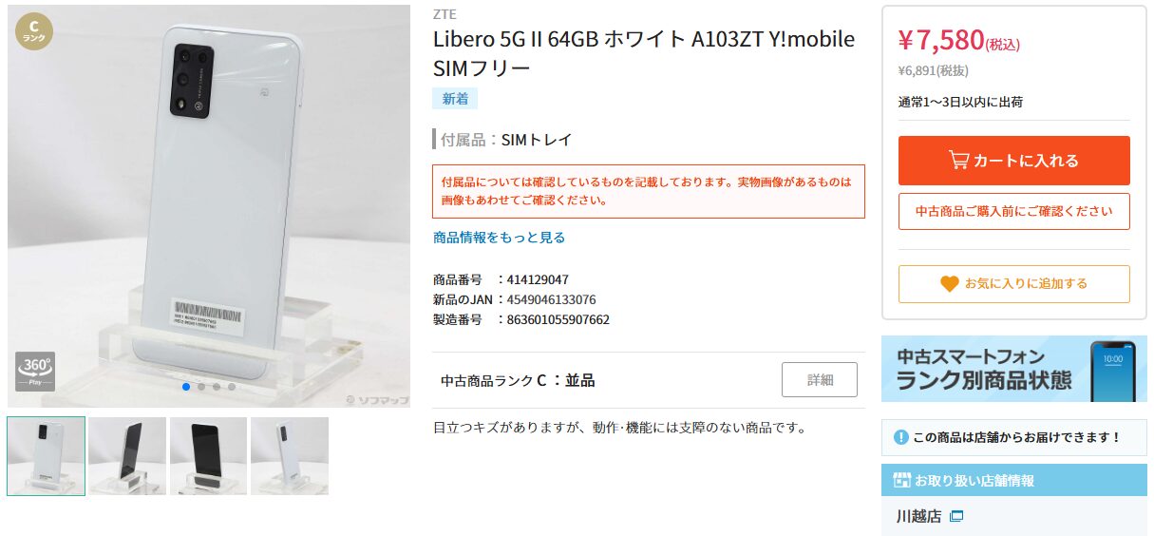Open the 中古スマートフォン ランク別商品状態 banner
Screen dimensions: 1154x536
pyautogui.click(x=1014, y=369)
